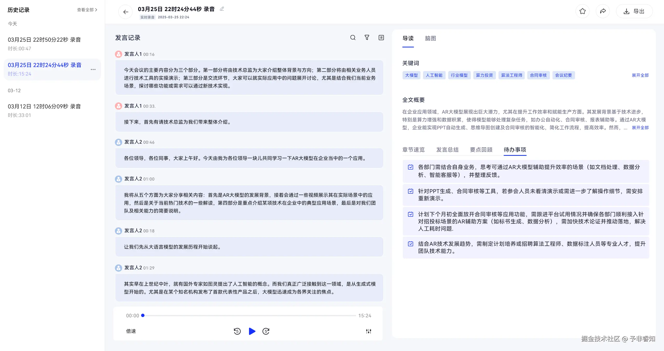Click the 导出 export button
This screenshot has height=351, width=664.
coord(634,11)
